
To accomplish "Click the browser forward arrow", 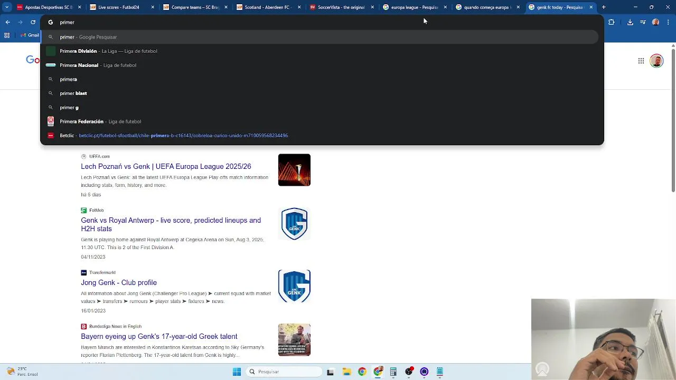I will click(20, 22).
